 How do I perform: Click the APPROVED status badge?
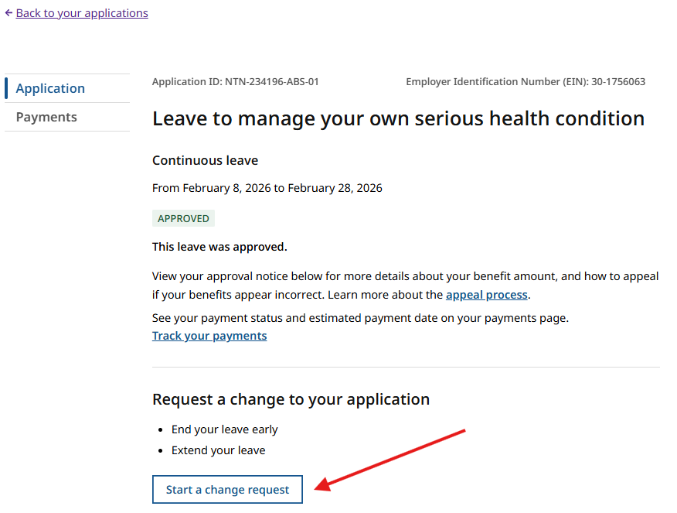click(x=183, y=217)
